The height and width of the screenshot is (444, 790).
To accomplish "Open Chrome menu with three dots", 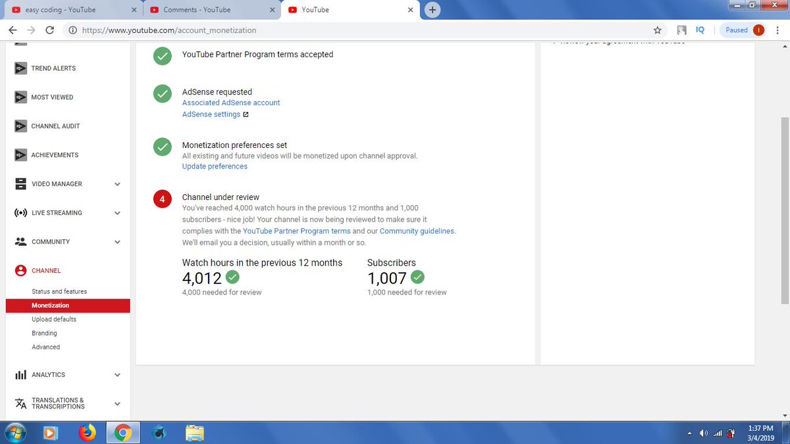I will pyautogui.click(x=777, y=30).
